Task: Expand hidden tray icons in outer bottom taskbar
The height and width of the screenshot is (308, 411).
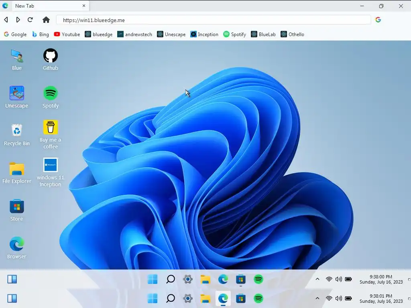Action: [x=317, y=298]
